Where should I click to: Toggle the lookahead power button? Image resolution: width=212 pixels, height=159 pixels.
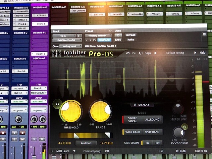[185, 127]
